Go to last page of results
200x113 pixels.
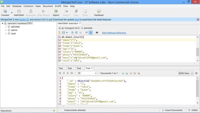(x=72, y=73)
